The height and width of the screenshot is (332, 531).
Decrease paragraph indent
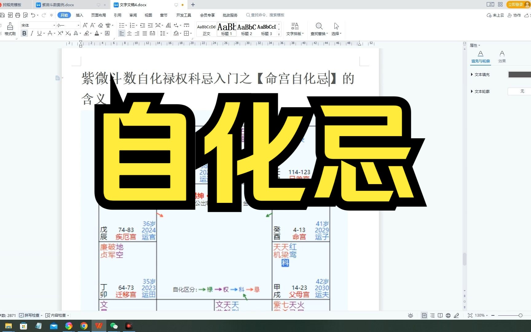tap(143, 25)
